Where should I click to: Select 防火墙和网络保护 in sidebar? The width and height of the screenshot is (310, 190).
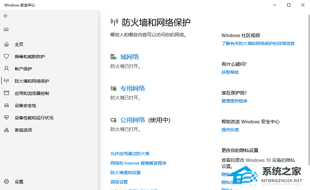tap(32, 81)
